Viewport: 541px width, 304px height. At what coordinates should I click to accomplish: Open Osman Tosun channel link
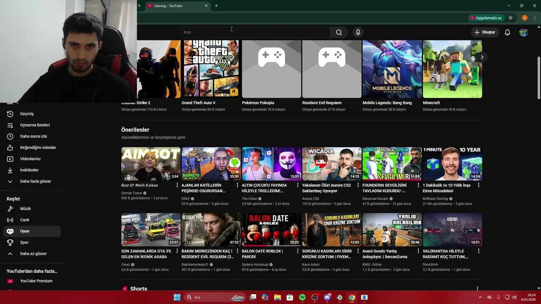pyautogui.click(x=132, y=193)
